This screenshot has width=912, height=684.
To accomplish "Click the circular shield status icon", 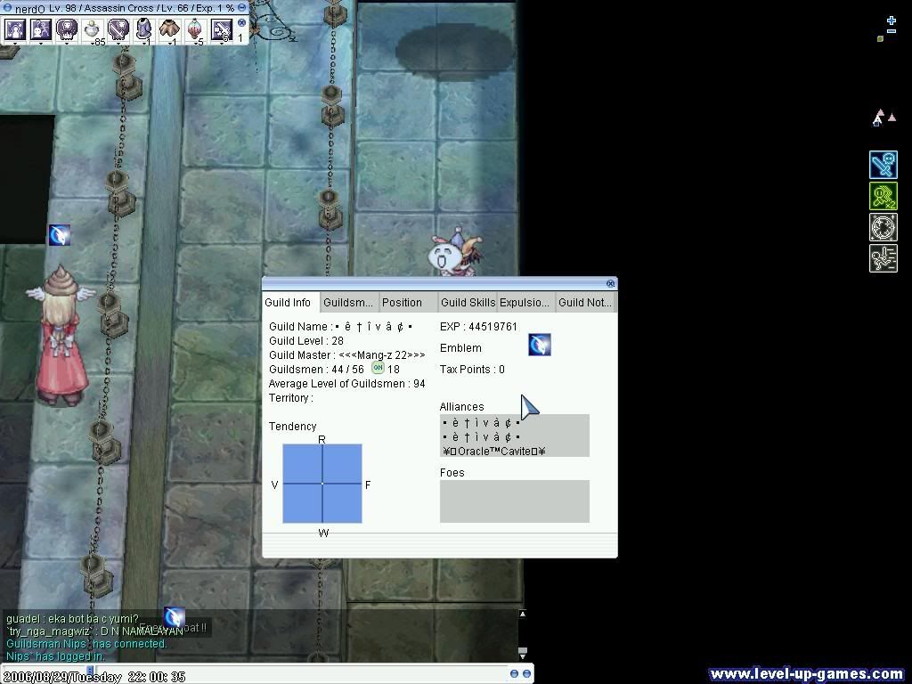I will click(883, 227).
